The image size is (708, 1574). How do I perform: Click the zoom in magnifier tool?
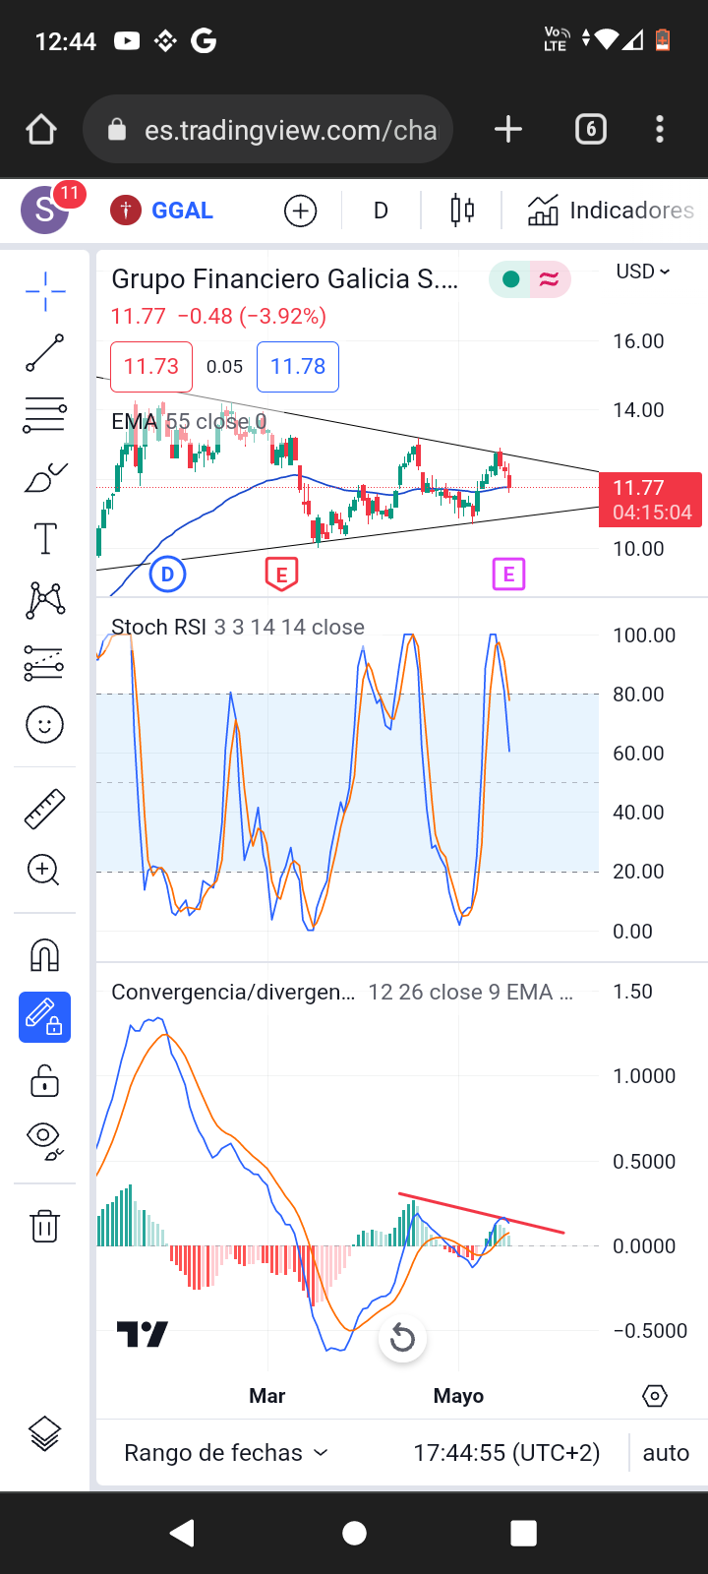click(45, 870)
